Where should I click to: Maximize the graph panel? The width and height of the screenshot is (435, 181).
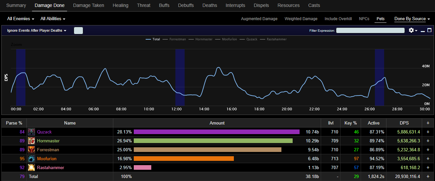tap(429, 30)
